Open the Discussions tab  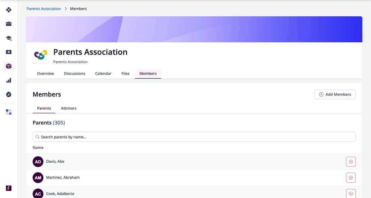click(75, 74)
